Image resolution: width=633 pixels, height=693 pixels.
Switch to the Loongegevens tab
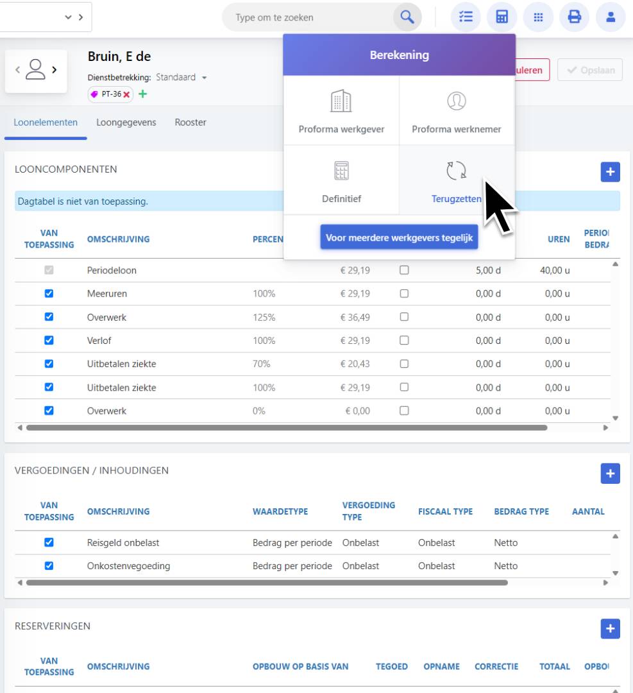tap(126, 123)
